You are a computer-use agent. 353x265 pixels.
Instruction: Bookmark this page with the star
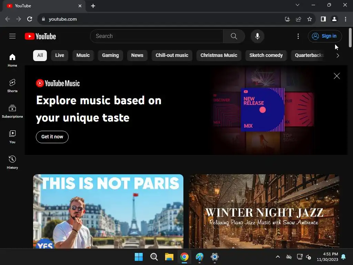(310, 19)
